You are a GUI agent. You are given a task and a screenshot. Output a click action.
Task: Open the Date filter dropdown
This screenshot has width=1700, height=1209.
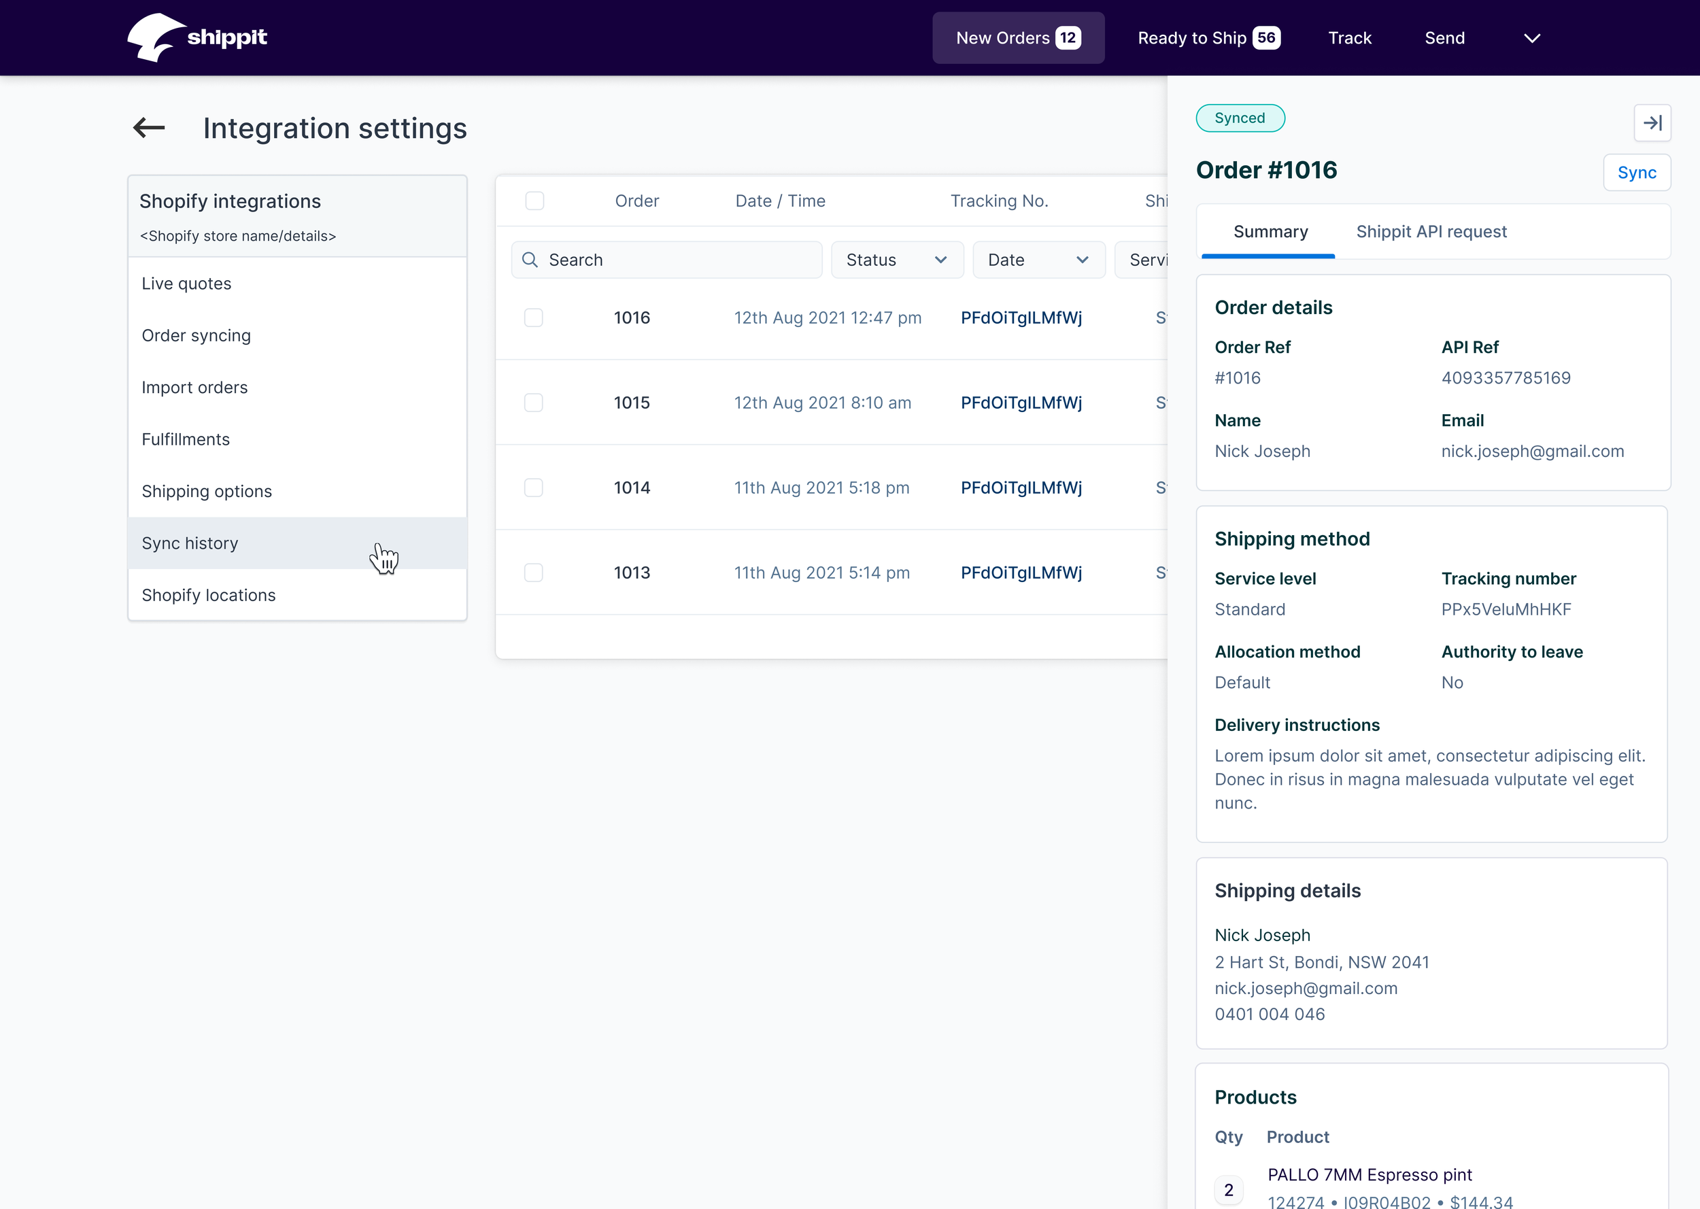click(x=1038, y=260)
